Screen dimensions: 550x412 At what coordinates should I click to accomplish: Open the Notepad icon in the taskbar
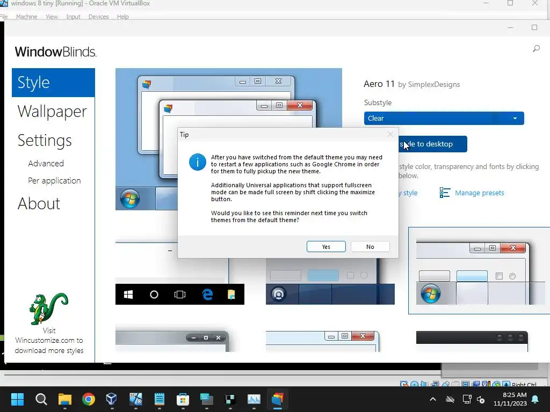pyautogui.click(x=159, y=399)
